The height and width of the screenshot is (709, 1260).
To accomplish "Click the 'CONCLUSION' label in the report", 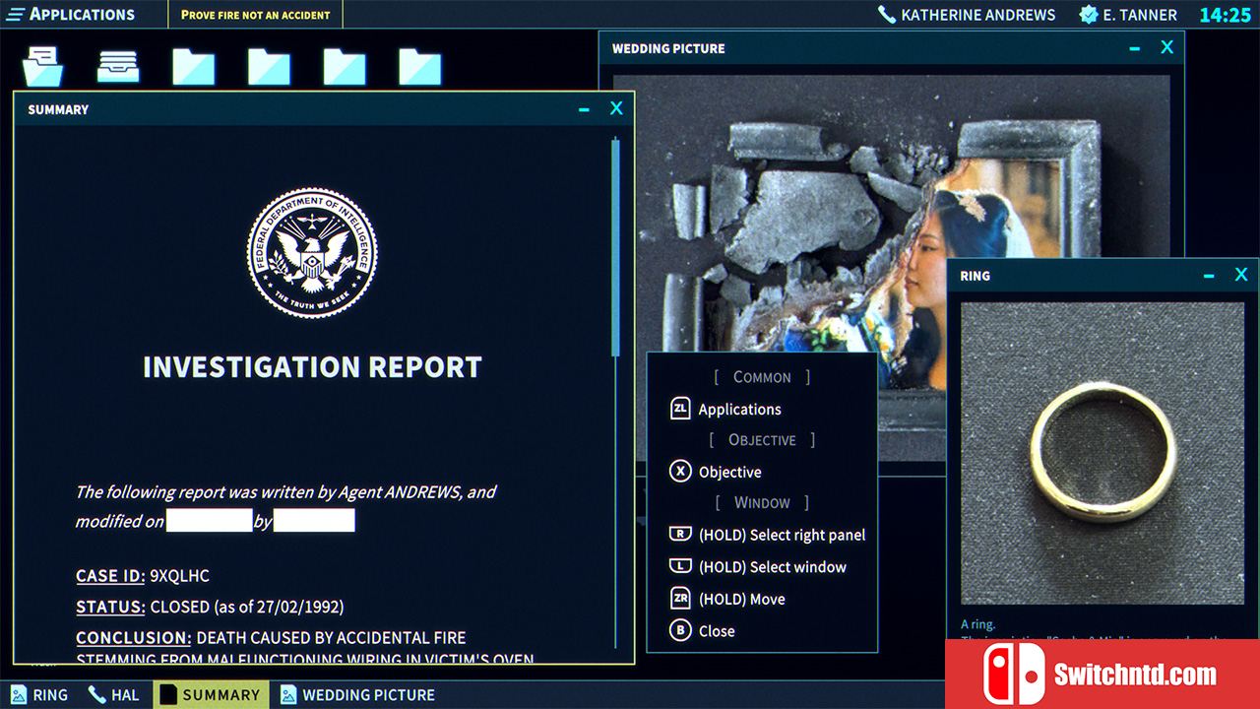I will pos(133,637).
